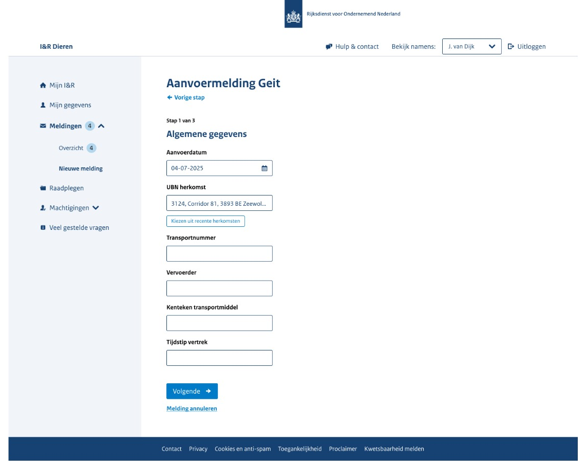Click the Mijn I&R home icon
The image size is (586, 469).
click(43, 85)
